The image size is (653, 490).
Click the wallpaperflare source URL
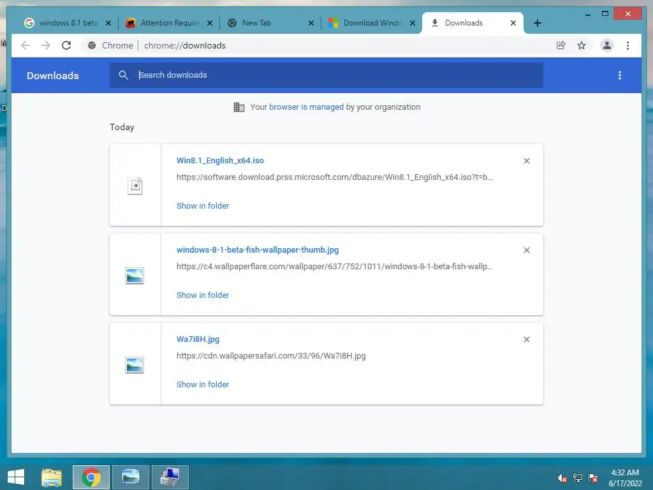pyautogui.click(x=334, y=267)
